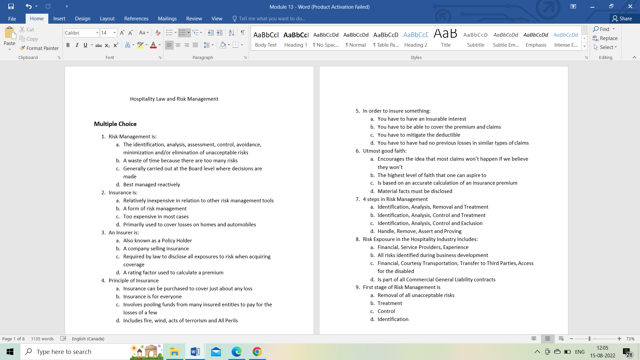Center align the paragraph
Image resolution: width=640 pixels, height=360 pixels.
point(178,45)
